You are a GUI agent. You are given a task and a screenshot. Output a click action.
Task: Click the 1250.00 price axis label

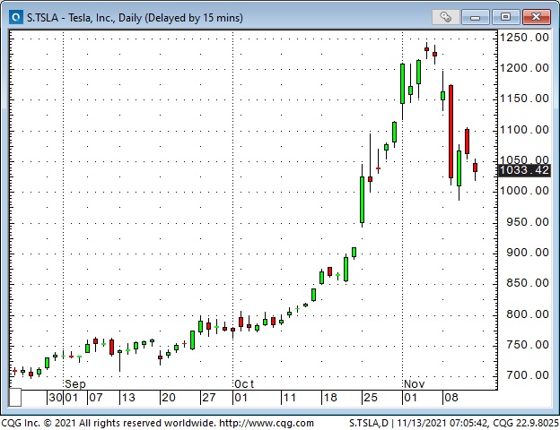pyautogui.click(x=524, y=38)
